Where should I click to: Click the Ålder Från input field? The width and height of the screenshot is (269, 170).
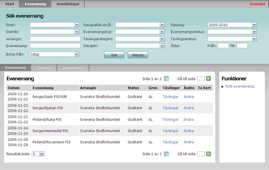[x=223, y=46]
